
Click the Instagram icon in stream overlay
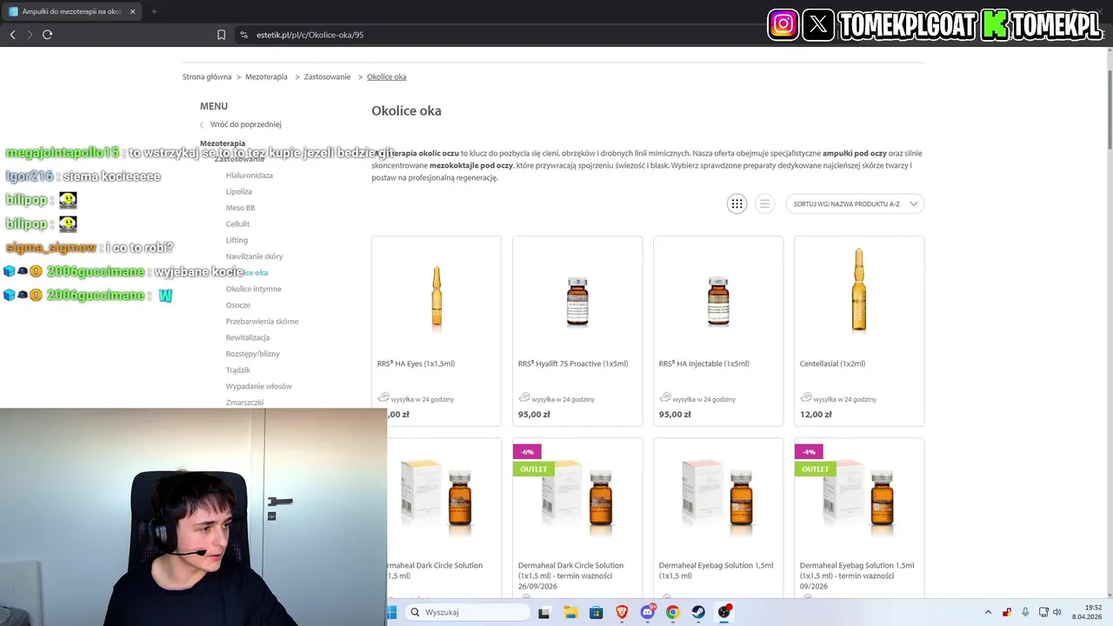[783, 24]
